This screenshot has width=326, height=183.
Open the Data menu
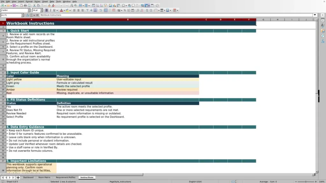[x=52, y=2]
